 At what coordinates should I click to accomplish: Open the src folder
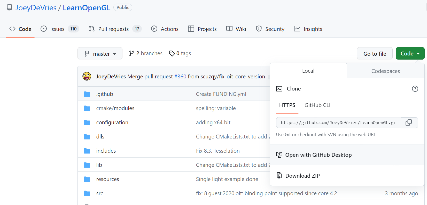point(99,193)
